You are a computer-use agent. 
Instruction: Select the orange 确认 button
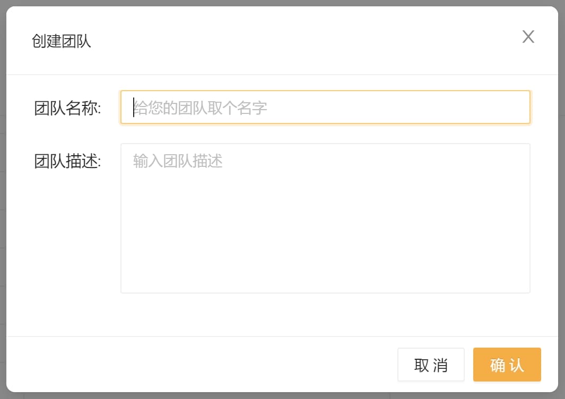[x=507, y=365]
